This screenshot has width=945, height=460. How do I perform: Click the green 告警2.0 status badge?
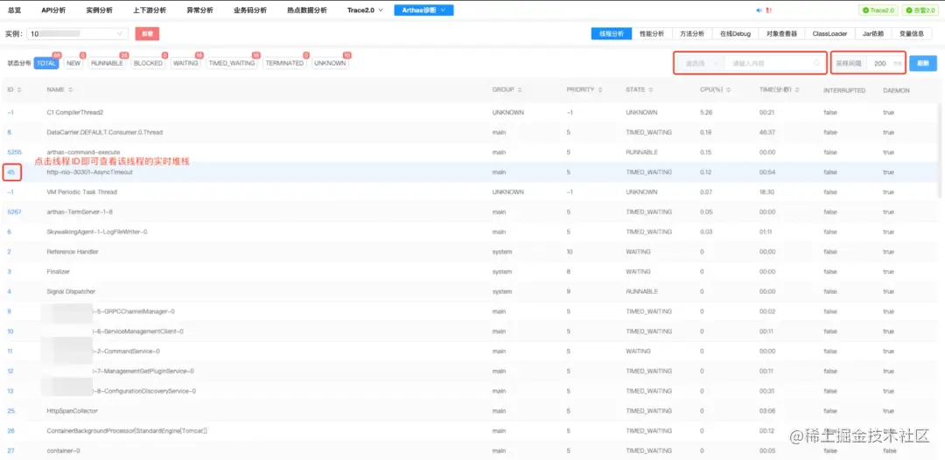[922, 10]
